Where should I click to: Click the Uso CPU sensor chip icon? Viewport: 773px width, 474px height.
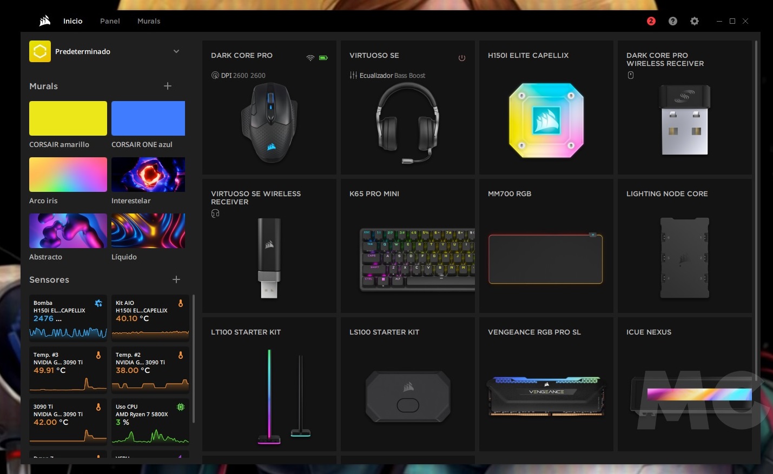(x=181, y=407)
